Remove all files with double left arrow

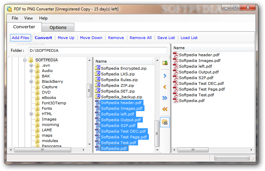(x=165, y=109)
